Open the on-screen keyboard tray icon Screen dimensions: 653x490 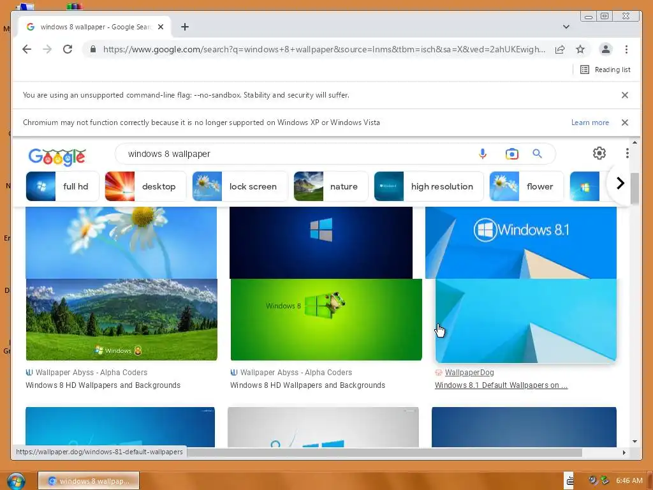[570, 481]
